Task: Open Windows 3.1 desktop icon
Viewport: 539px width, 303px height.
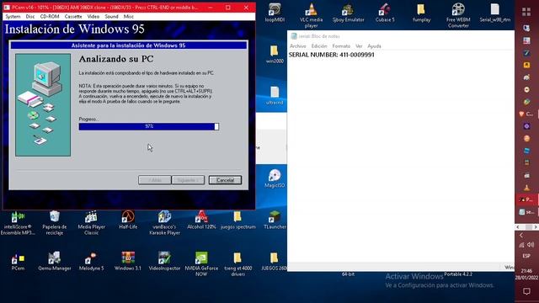Action: click(128, 262)
